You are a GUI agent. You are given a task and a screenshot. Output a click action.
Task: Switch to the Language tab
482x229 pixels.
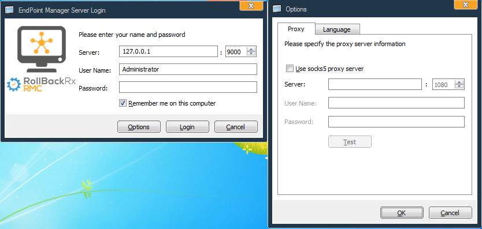(x=336, y=29)
